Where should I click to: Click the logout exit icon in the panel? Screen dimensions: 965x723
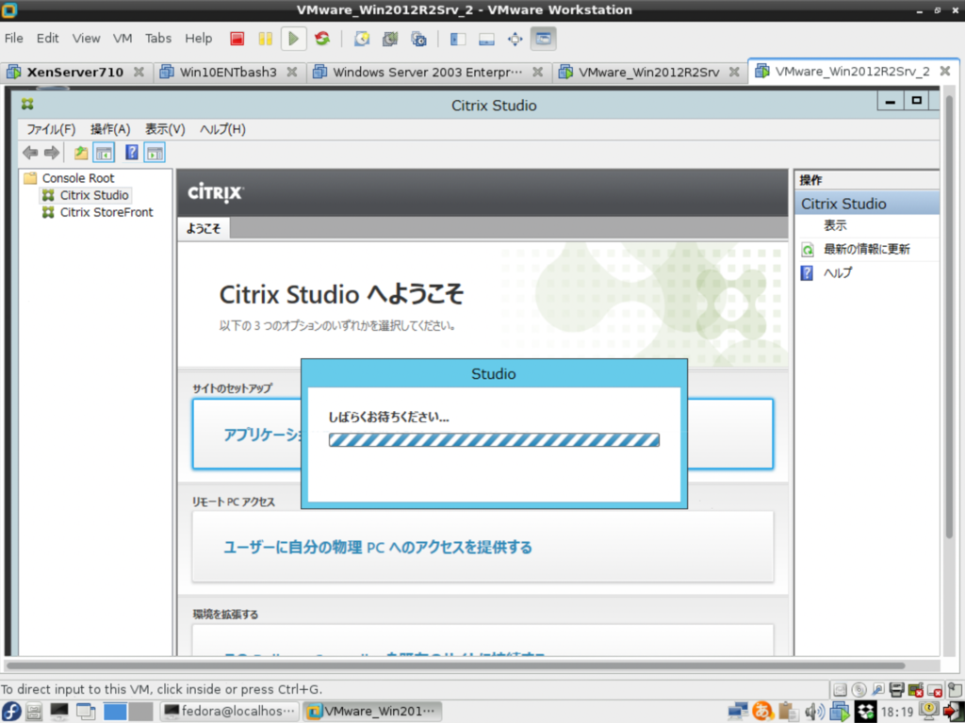click(x=954, y=712)
